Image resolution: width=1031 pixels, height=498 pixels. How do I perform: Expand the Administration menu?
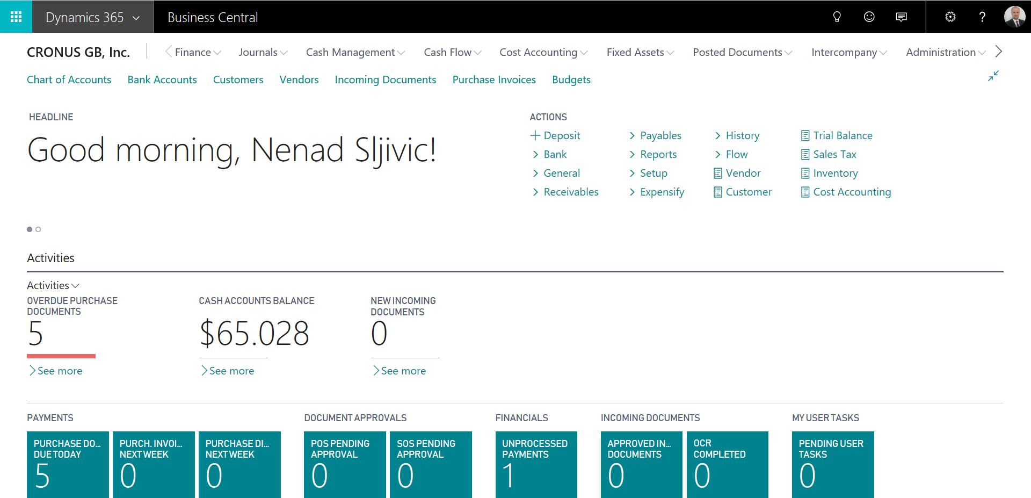tap(946, 52)
